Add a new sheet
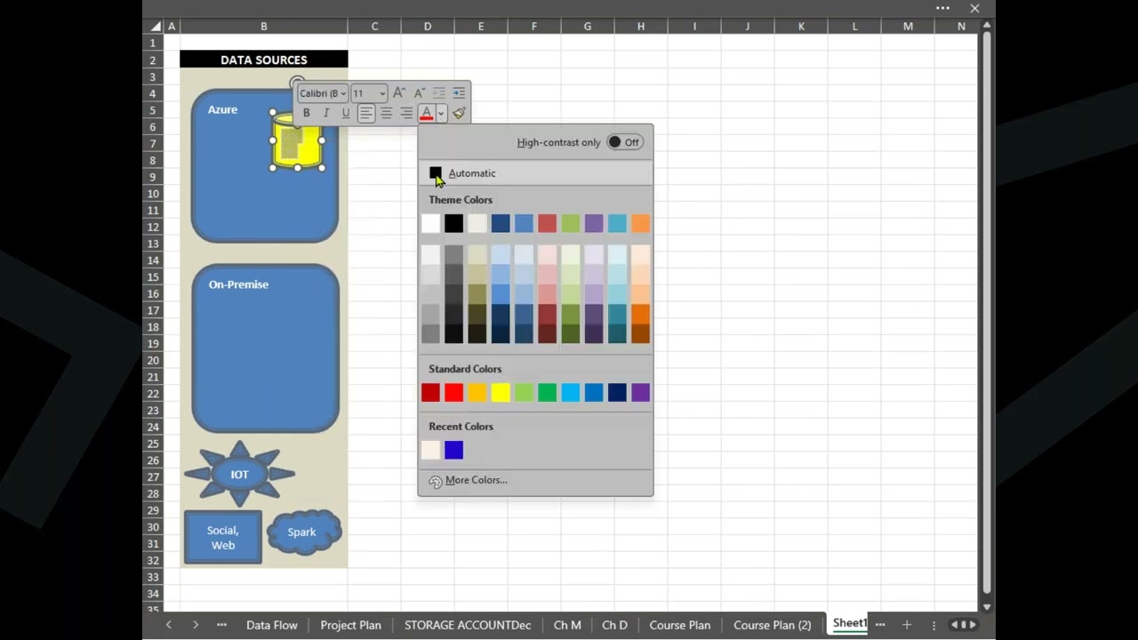Screen dimensions: 1138x640 point(907,625)
